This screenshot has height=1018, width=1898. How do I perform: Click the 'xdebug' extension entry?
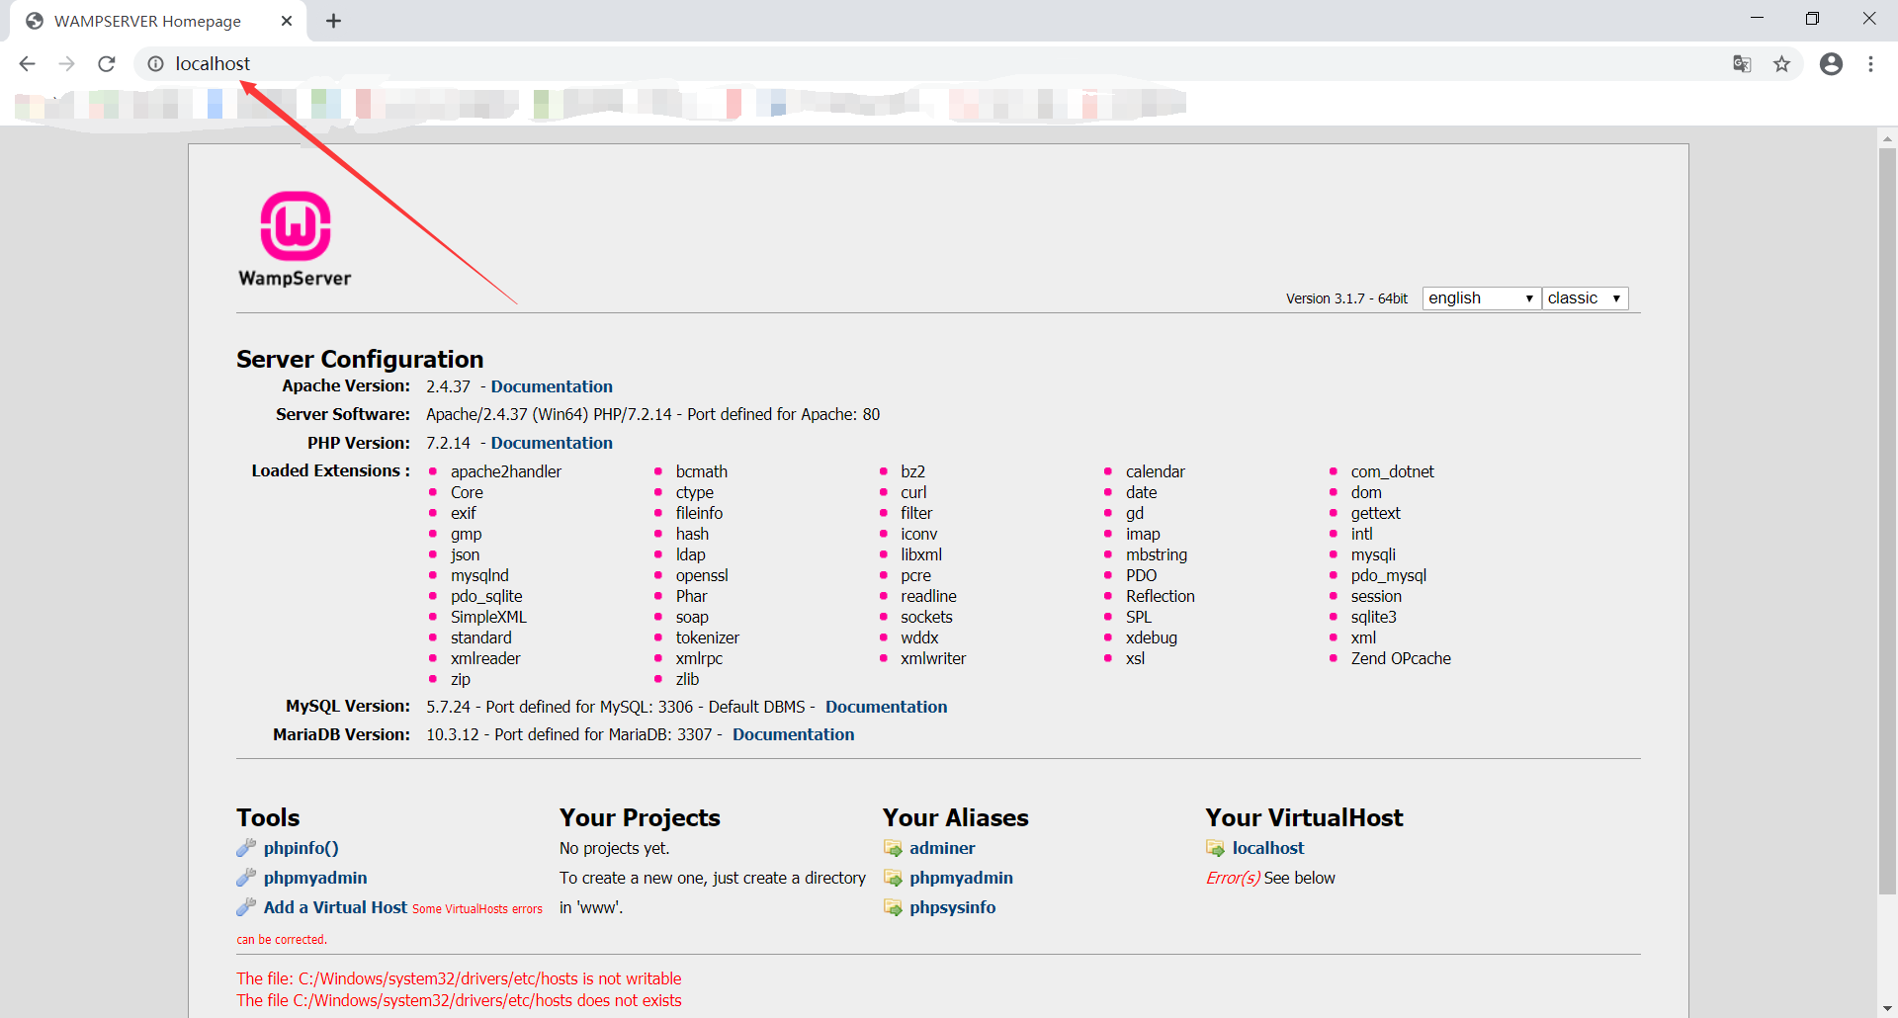(1152, 637)
